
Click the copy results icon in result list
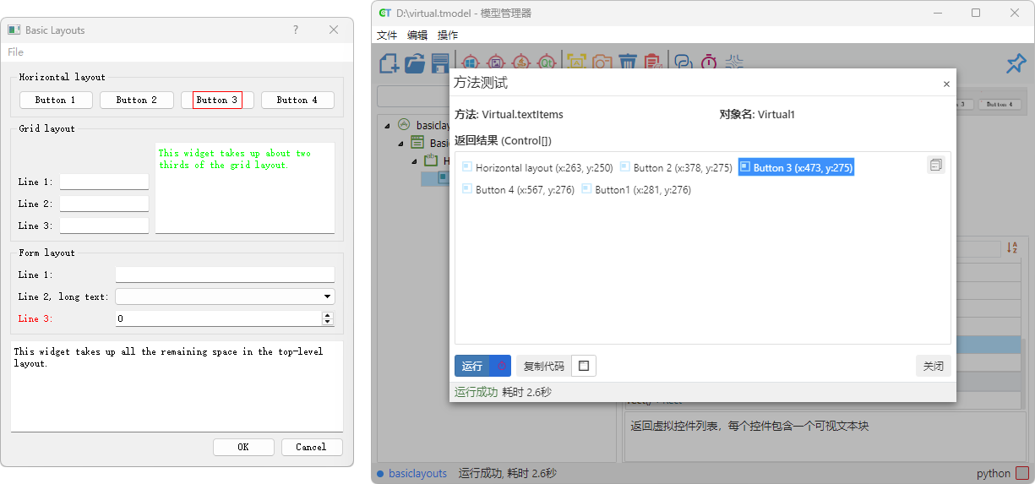(935, 166)
